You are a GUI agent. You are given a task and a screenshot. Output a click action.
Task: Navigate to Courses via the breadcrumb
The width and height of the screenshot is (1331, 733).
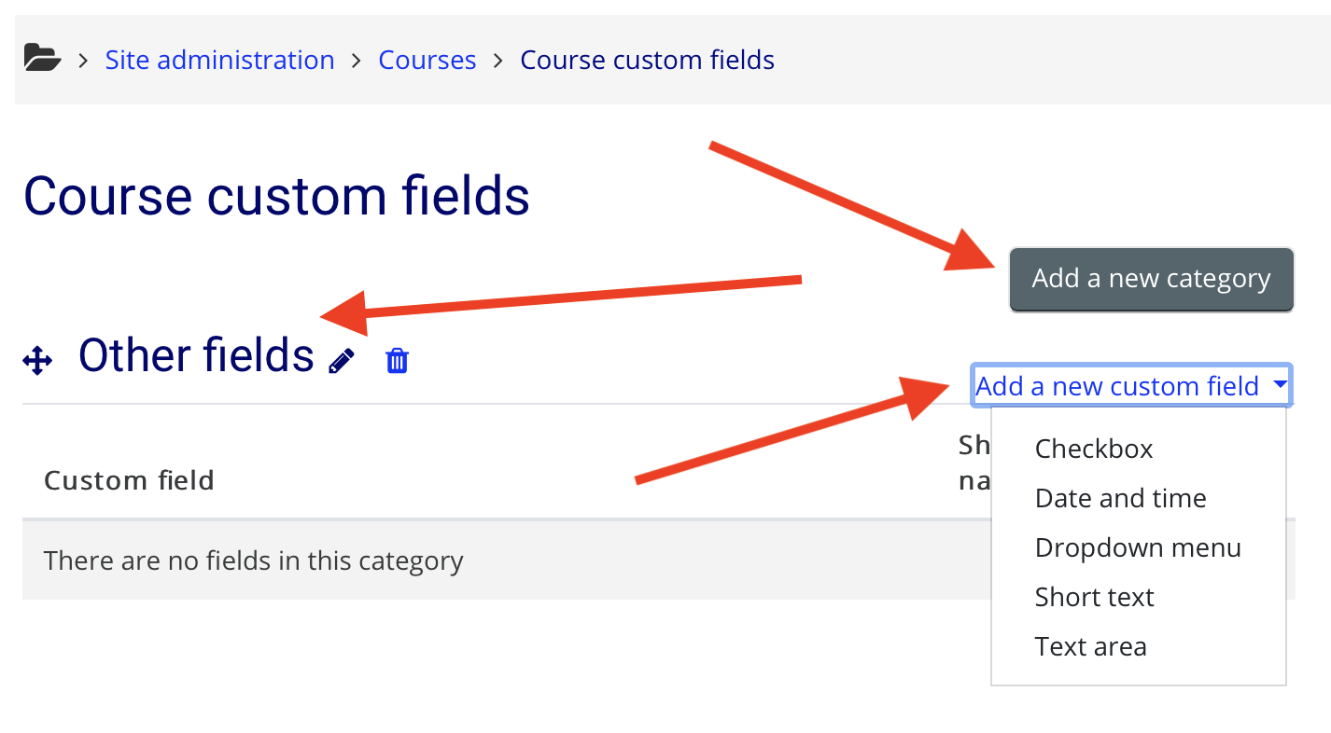(x=427, y=59)
